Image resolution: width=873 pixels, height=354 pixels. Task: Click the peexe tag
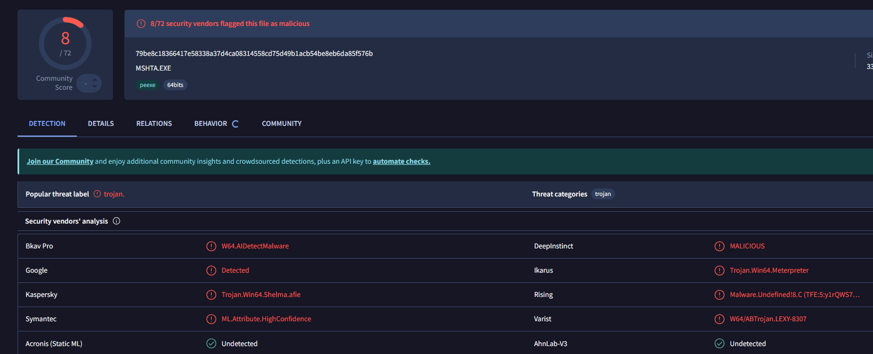pos(147,85)
